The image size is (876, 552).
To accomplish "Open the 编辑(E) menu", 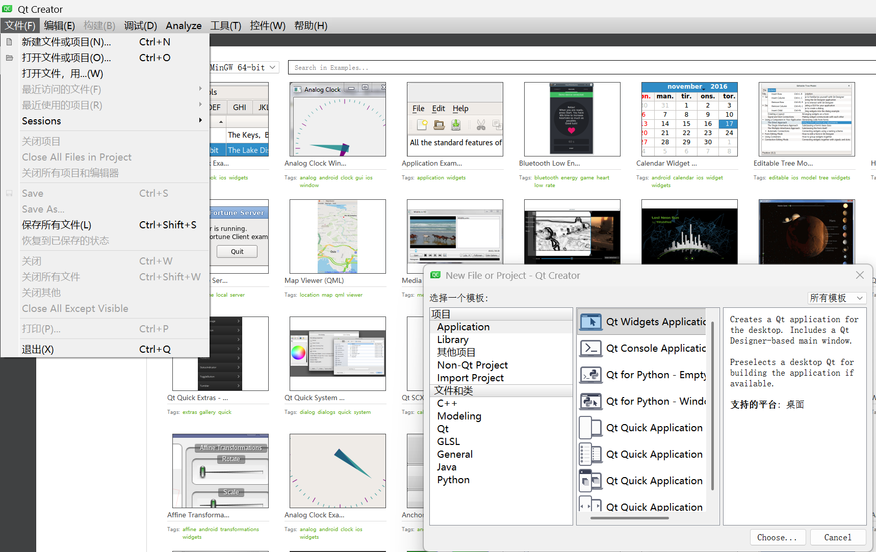I will [x=59, y=25].
